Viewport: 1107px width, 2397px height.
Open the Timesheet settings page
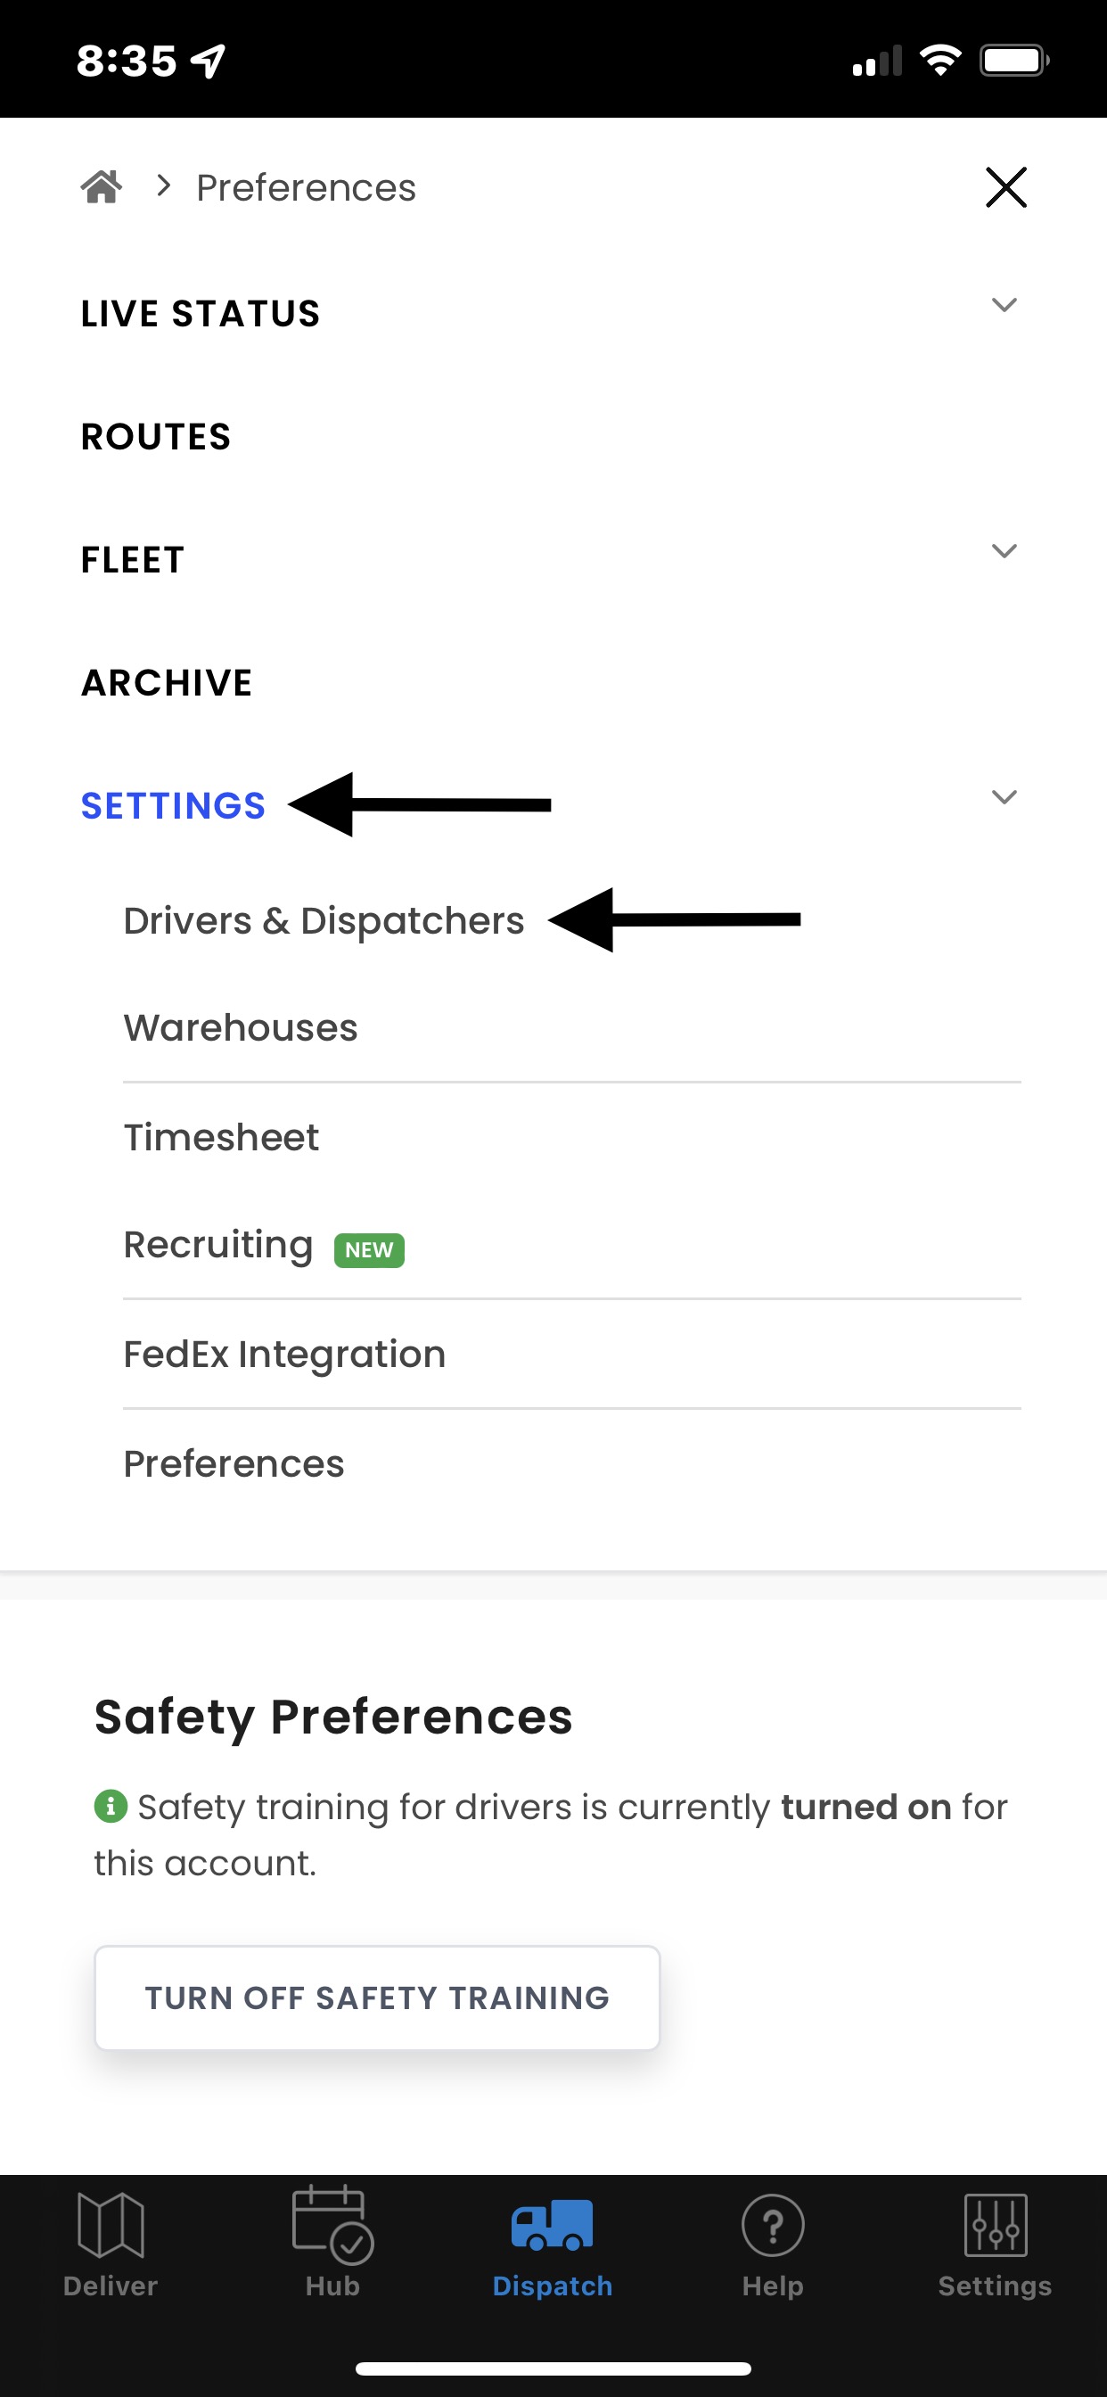click(221, 1137)
